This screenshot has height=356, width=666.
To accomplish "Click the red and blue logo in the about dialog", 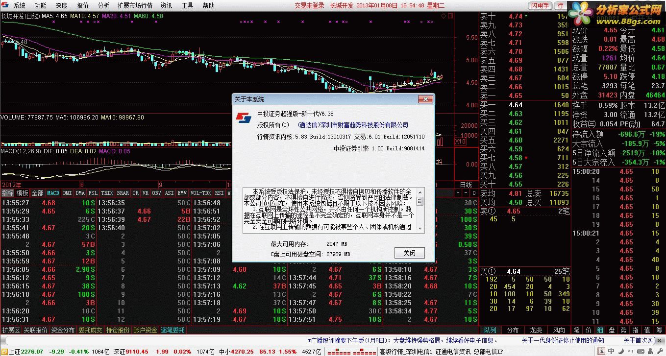I will 244,118.
